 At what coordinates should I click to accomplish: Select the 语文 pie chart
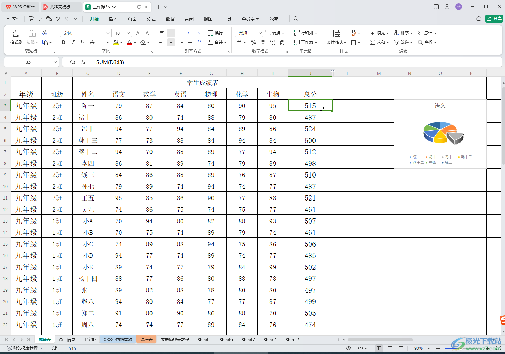(440, 134)
